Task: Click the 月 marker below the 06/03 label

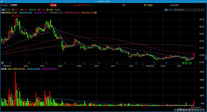Action: [29, 63]
